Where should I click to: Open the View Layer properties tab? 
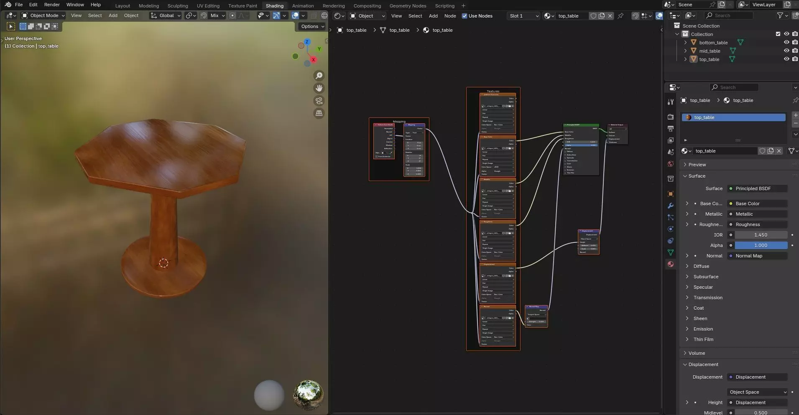[671, 140]
